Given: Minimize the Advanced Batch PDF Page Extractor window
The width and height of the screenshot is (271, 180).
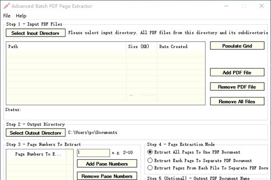Looking at the screenshot, I should point(226,6).
